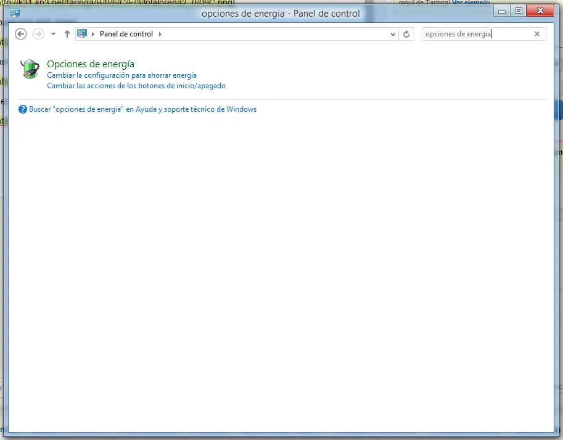Click the Forward navigation arrow
563x440 pixels.
coord(38,34)
